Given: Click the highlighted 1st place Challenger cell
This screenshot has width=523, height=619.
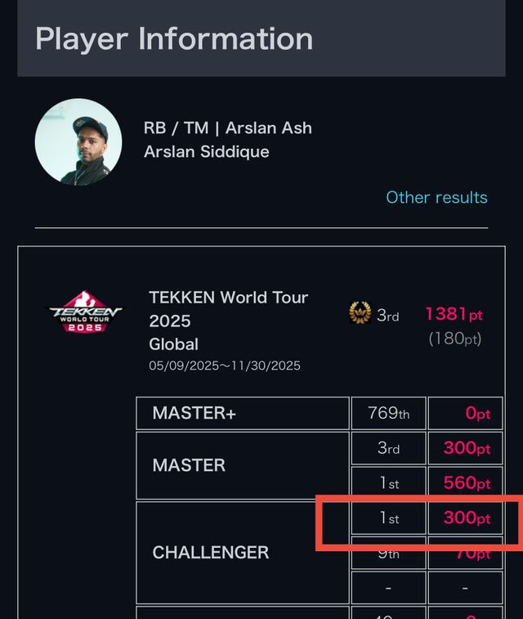Looking at the screenshot, I should click(x=388, y=518).
